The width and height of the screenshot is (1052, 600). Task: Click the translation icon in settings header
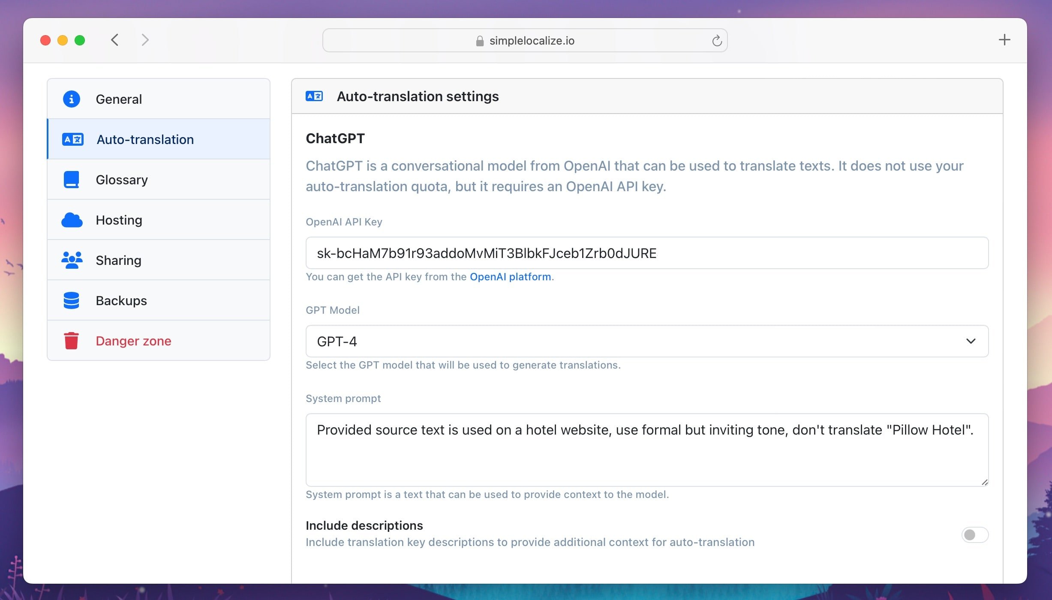click(x=314, y=96)
